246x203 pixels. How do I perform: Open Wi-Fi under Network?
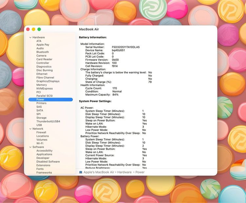40,143
